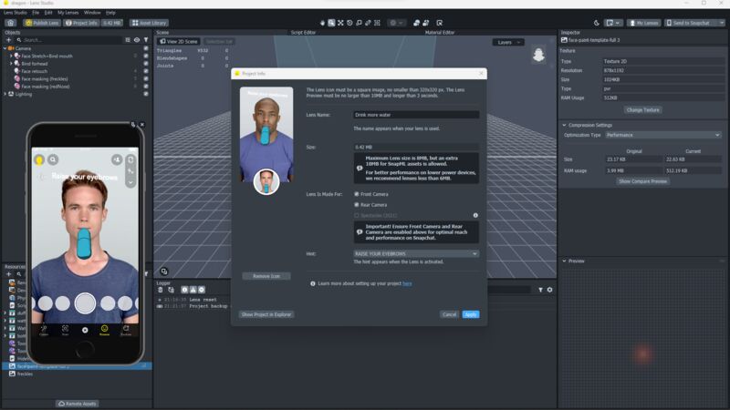Click the add object plus in Objects panel
This screenshot has height=410, width=730.
8,40
